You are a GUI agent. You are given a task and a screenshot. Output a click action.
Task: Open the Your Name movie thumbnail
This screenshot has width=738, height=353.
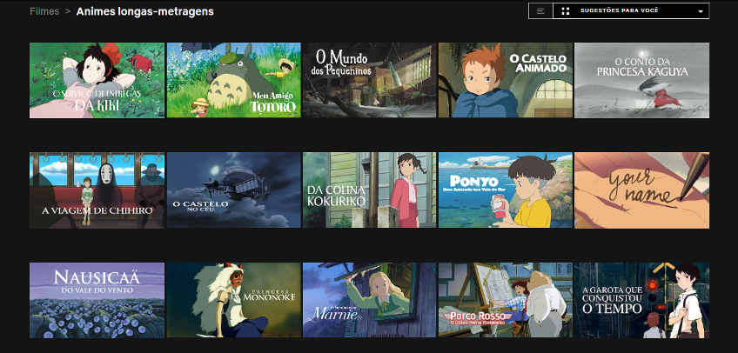point(642,190)
